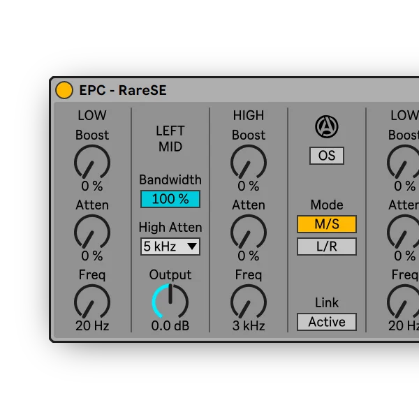Click the HIGH section heading
The width and height of the screenshot is (419, 419).
[x=249, y=115]
